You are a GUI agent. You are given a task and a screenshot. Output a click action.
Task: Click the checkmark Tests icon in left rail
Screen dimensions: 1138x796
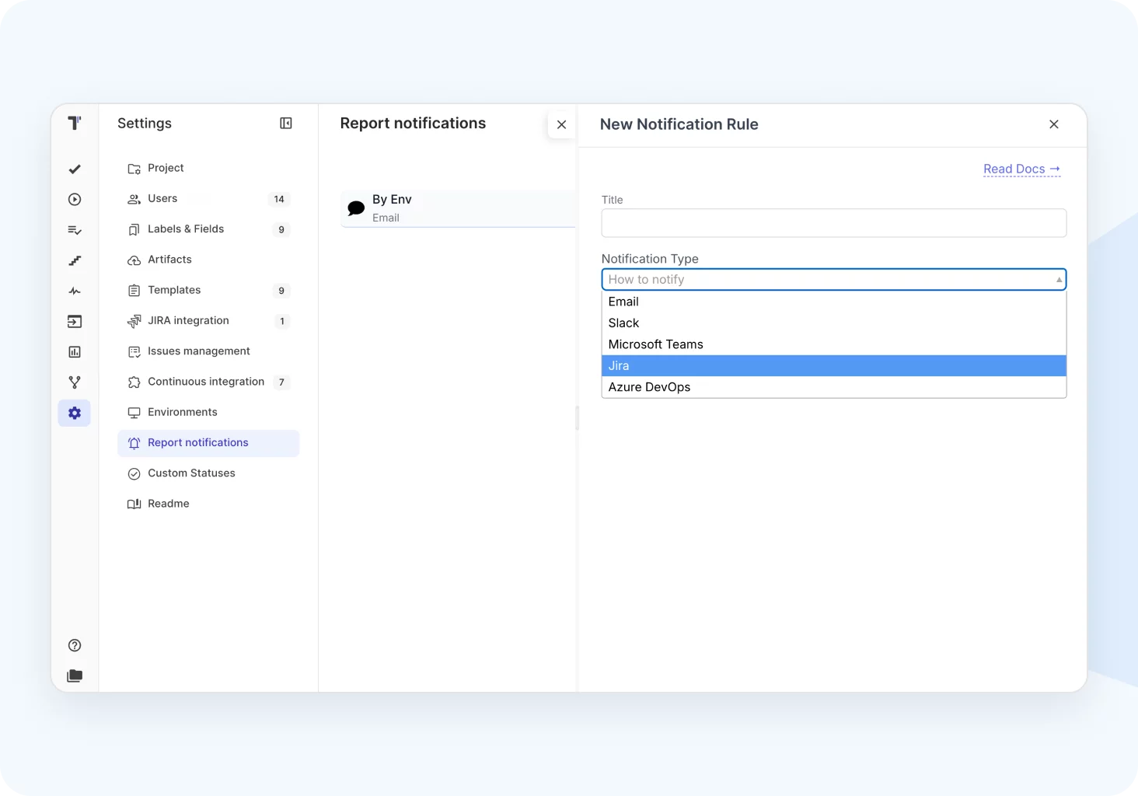pos(75,169)
